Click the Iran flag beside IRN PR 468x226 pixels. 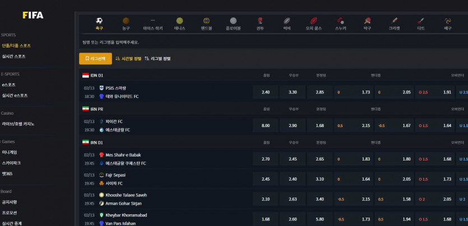tap(86, 109)
